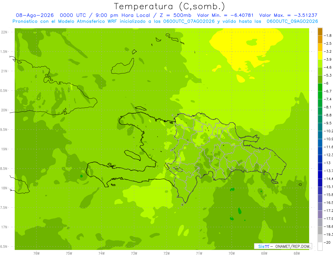
Task: Click the colorbar label "-8.1"
Action: point(328,107)
